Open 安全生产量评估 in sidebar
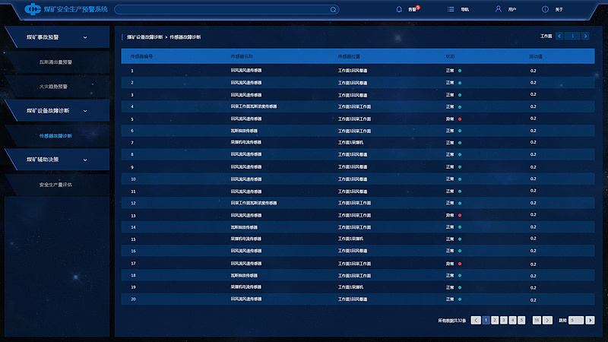Screen dimensions: 608x342 (55, 185)
